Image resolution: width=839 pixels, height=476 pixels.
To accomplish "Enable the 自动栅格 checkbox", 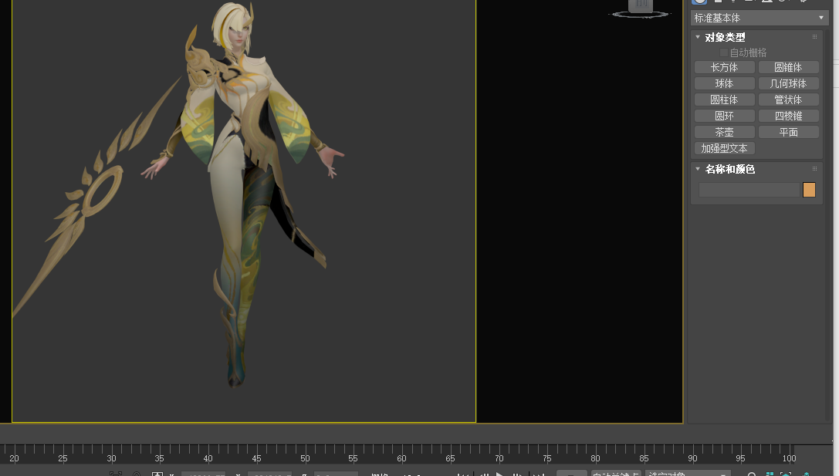I will pyautogui.click(x=724, y=52).
